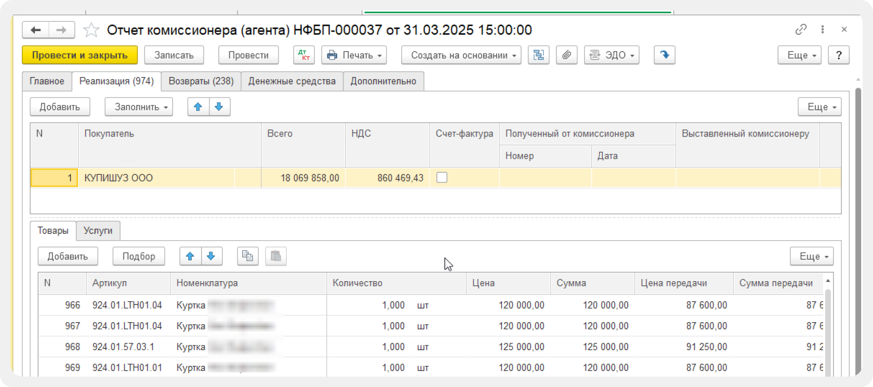
Task: Post the document with Провести
Action: [x=248, y=55]
